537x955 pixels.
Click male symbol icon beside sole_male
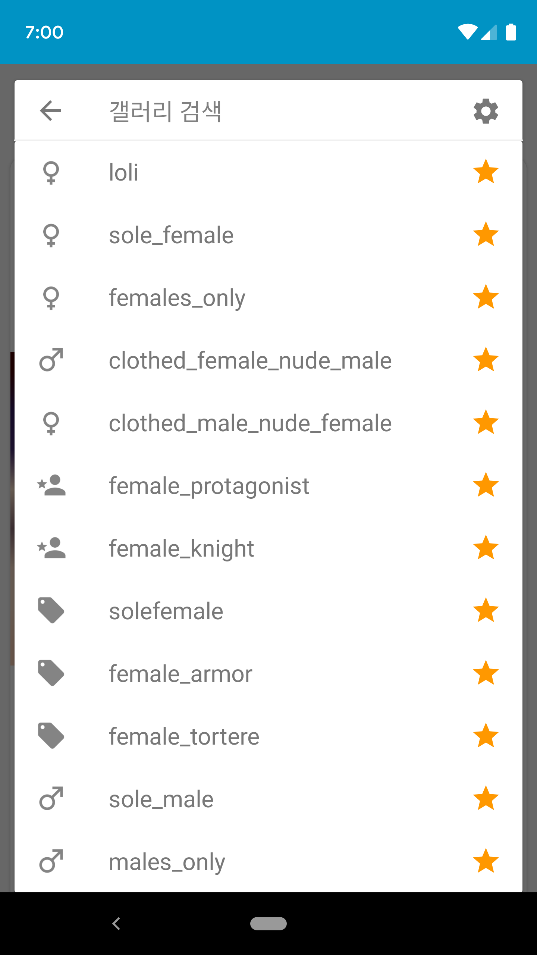[51, 799]
